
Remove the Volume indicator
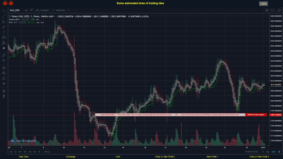[x=28, y=20]
